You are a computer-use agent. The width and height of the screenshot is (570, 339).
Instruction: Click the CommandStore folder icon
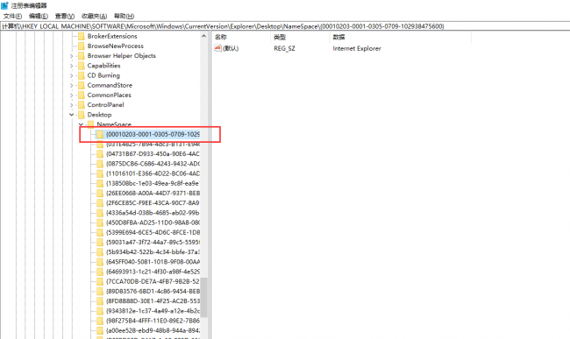tap(82, 85)
